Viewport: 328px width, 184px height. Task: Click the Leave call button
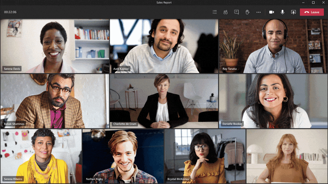tap(312, 12)
